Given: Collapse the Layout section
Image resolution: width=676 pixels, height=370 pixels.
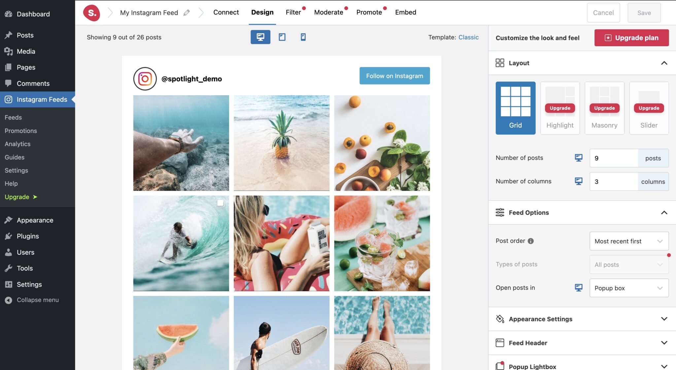Looking at the screenshot, I should 664,63.
